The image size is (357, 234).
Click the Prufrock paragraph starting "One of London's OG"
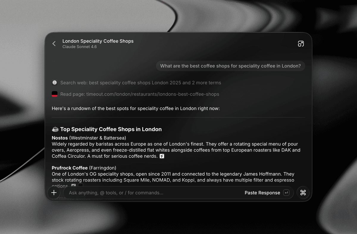coord(173,180)
